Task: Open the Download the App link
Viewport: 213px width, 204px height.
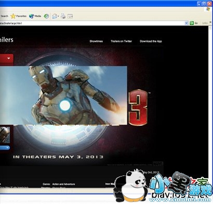Action: (151, 41)
